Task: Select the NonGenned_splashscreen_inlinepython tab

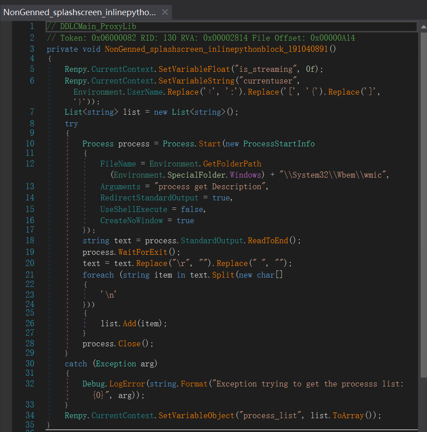Action: click(80, 12)
